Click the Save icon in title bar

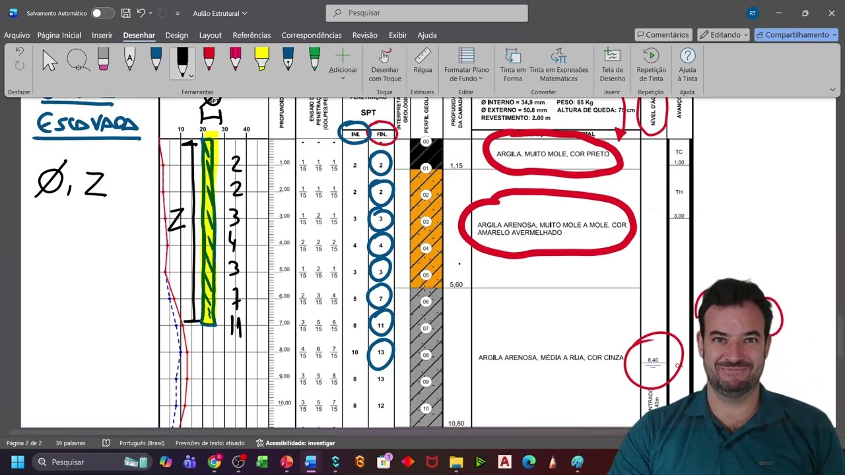[126, 13]
